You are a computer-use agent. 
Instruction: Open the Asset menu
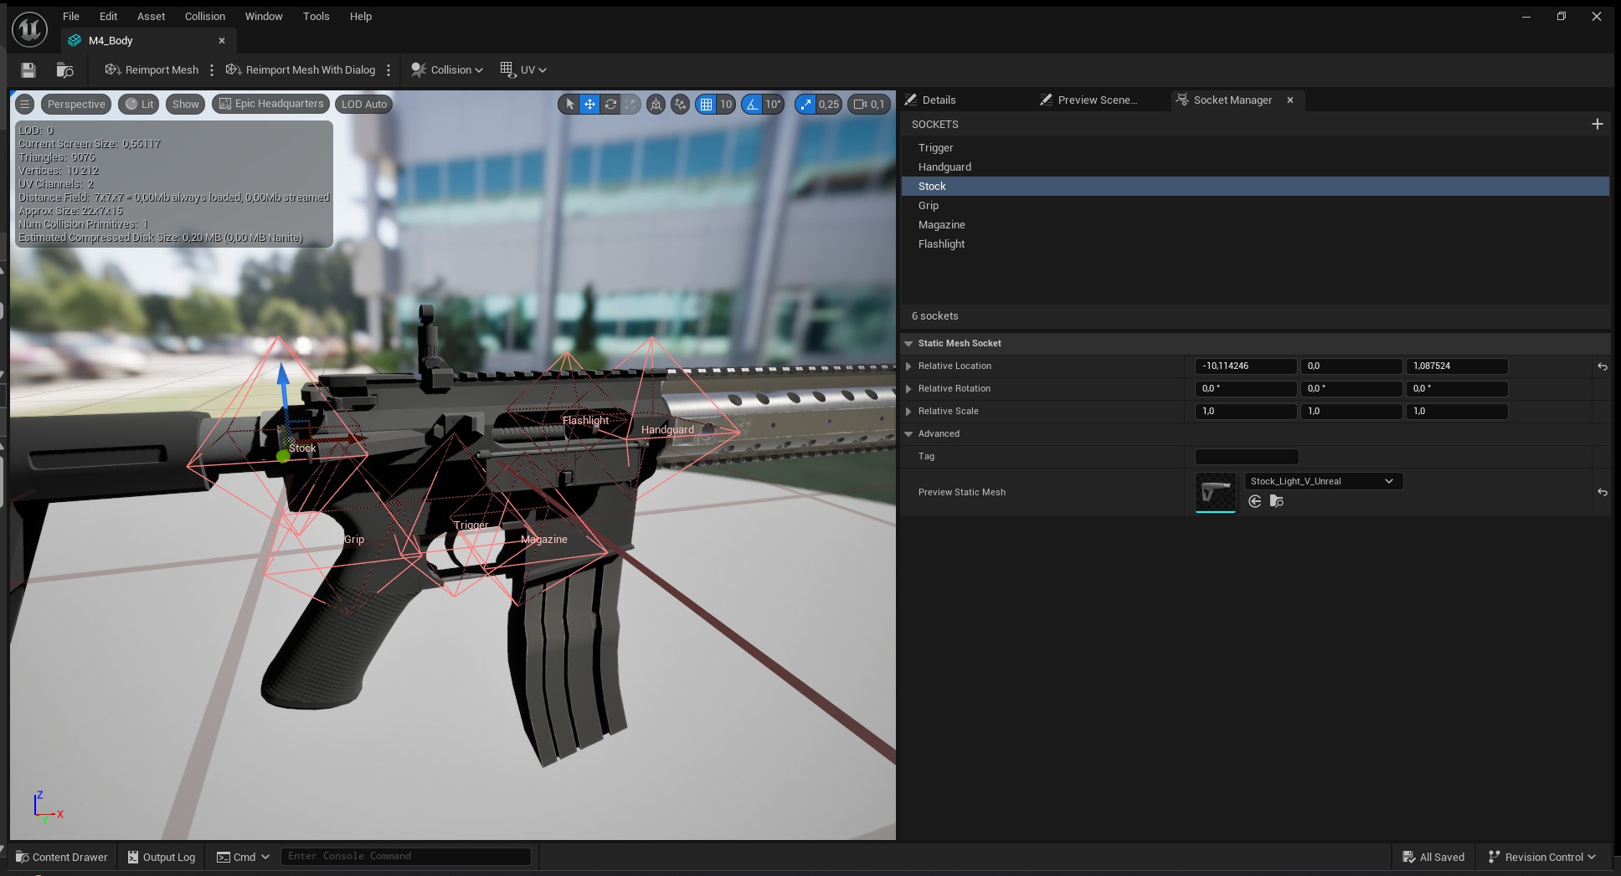[x=152, y=16]
